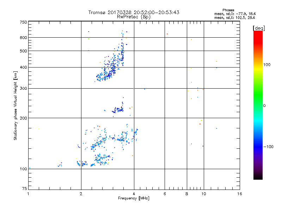Click the x-axis tick label '6'

[x=165, y=194]
